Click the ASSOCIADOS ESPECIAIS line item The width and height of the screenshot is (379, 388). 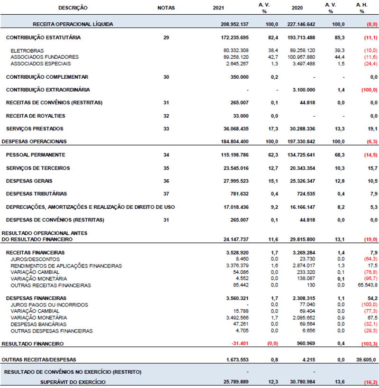(41, 64)
